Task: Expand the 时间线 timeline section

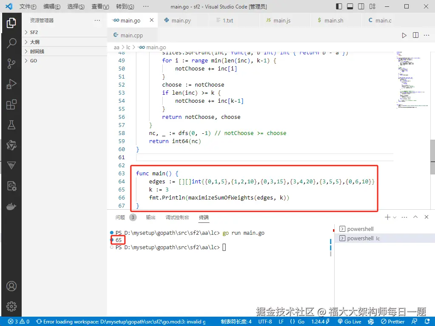Action: click(65, 51)
